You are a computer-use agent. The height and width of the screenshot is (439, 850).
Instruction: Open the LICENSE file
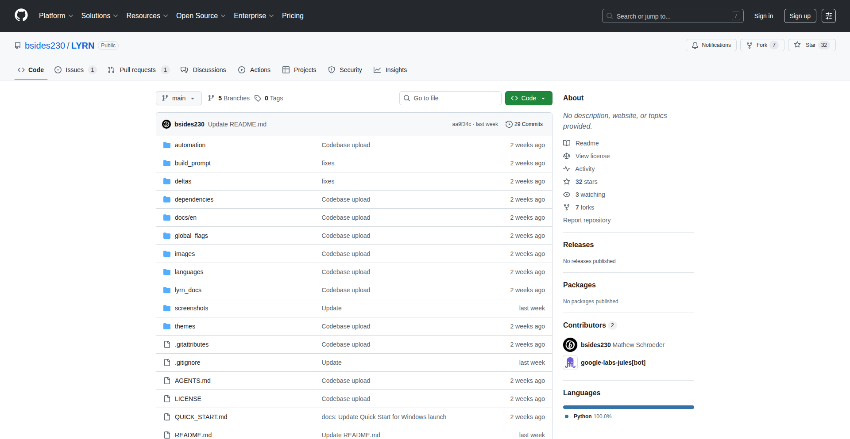(188, 399)
